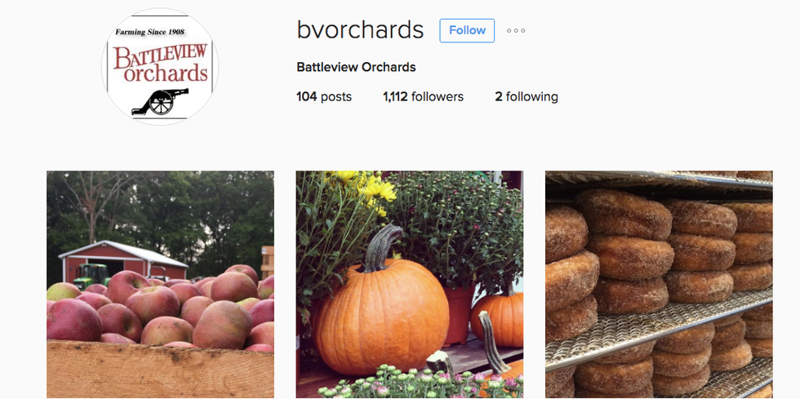Image resolution: width=800 pixels, height=399 pixels.
Task: Open the three-dot more options menu
Action: tap(516, 31)
